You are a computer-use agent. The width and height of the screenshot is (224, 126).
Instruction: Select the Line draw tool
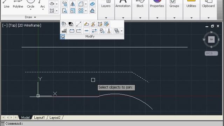click(6, 4)
